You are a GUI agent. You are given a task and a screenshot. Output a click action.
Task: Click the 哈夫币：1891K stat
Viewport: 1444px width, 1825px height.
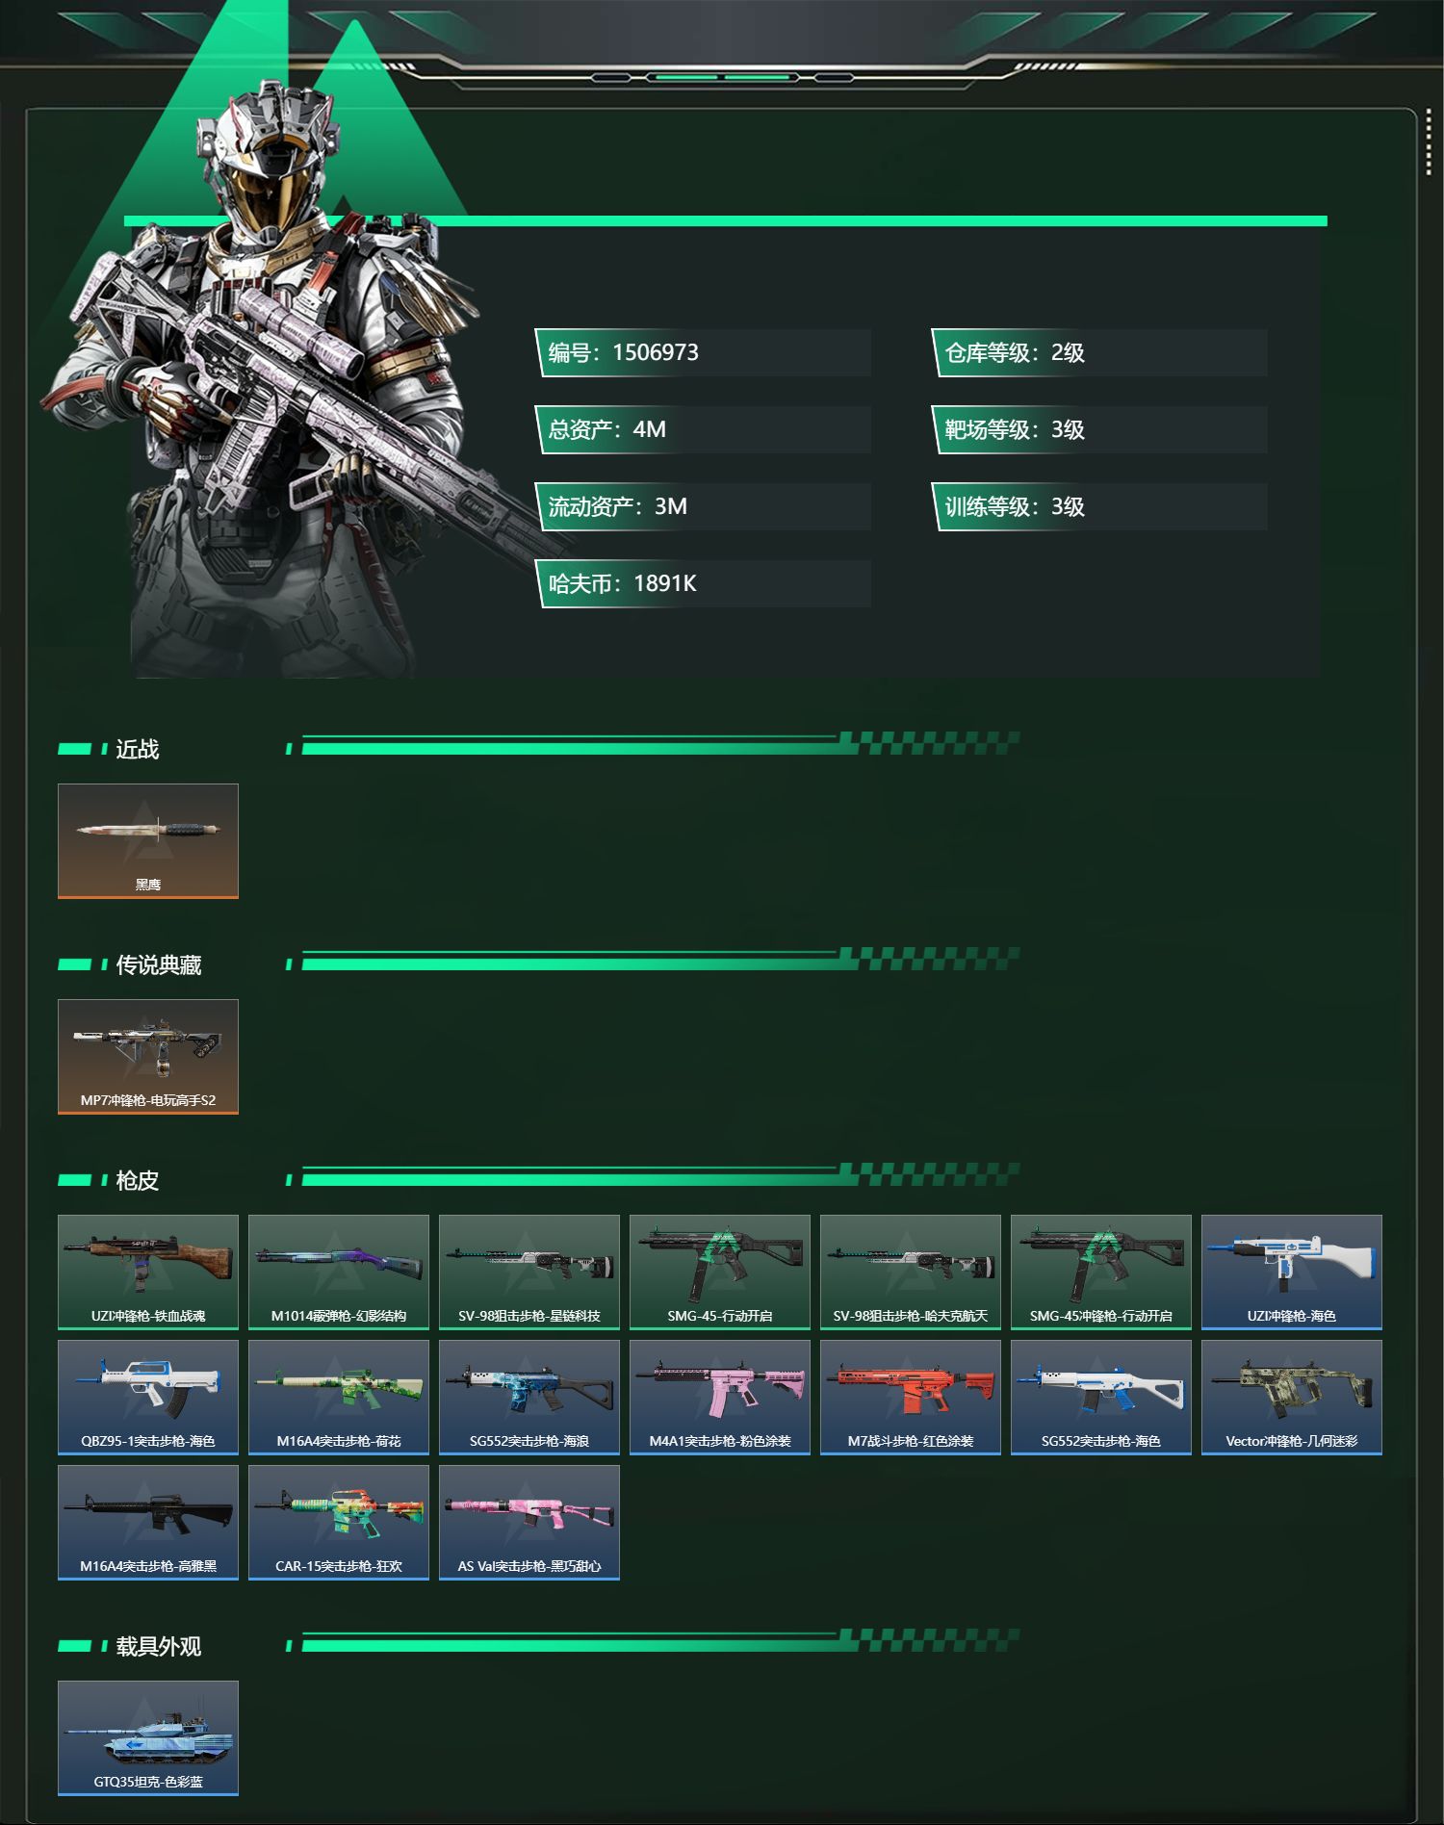point(703,583)
